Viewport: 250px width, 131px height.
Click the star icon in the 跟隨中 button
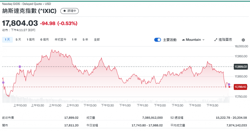coord(64,11)
